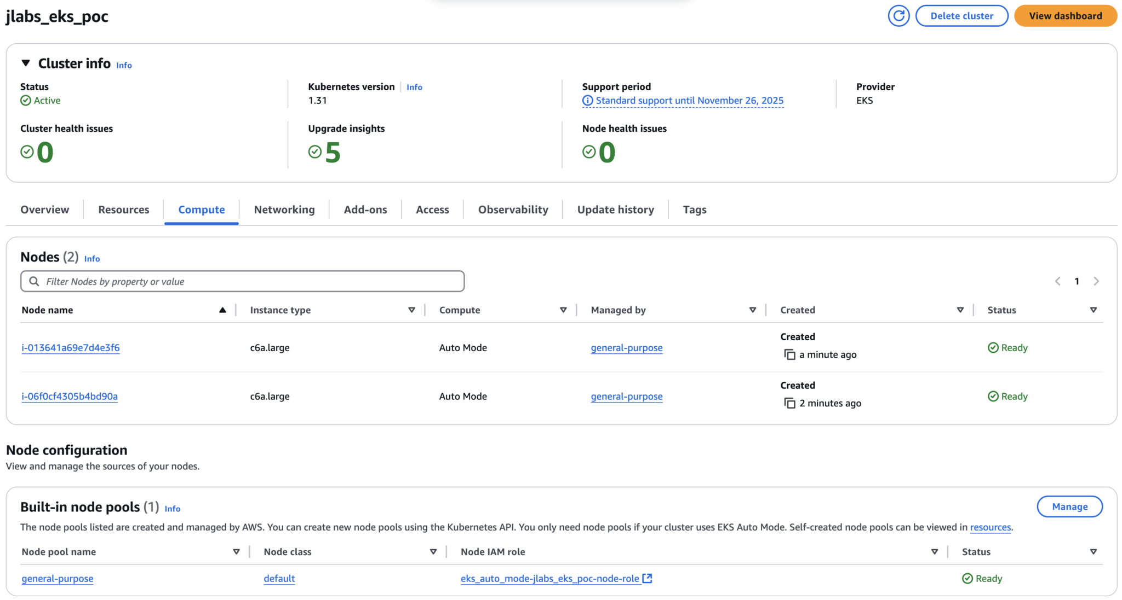Collapse the Cluster info section
This screenshot has height=600, width=1122.
click(x=25, y=62)
